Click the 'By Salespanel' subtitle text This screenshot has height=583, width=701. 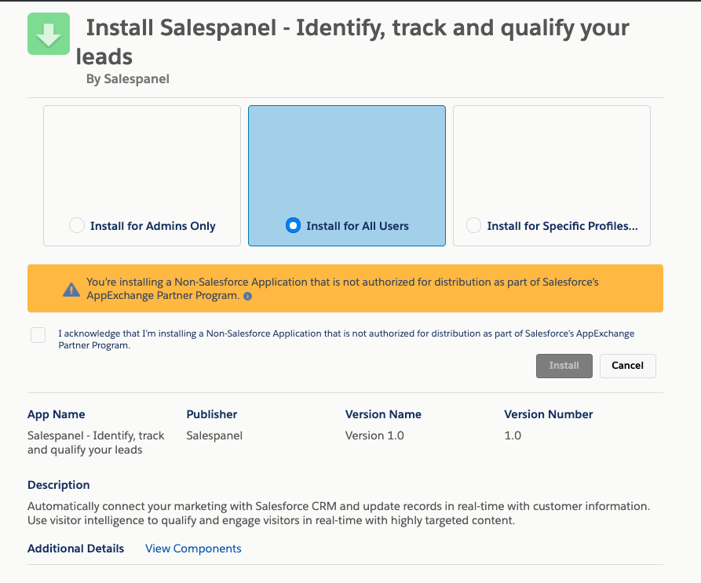128,79
